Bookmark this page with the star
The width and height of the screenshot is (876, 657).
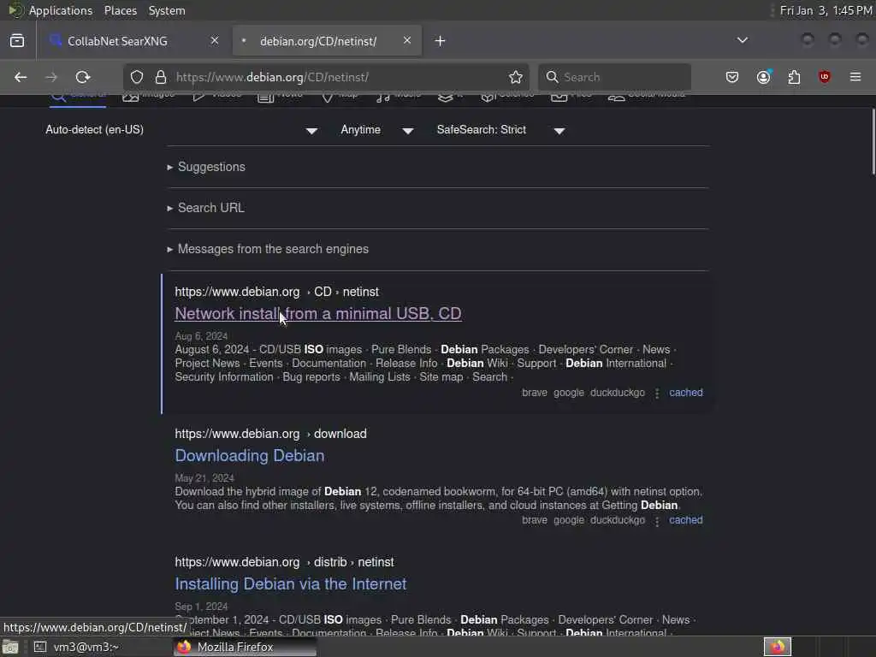pyautogui.click(x=516, y=77)
